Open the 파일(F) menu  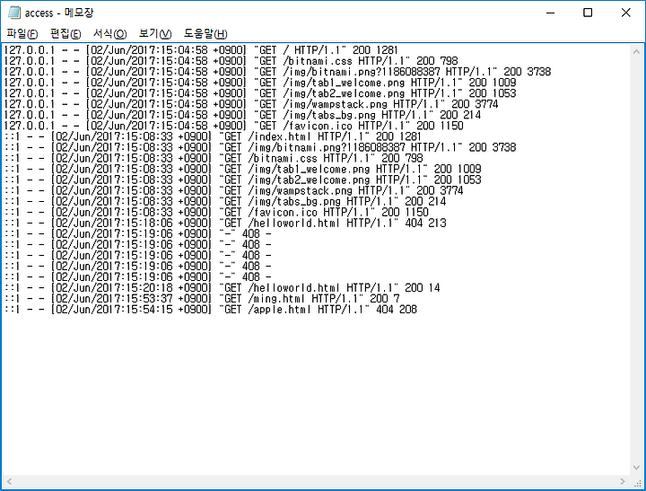coord(22,34)
